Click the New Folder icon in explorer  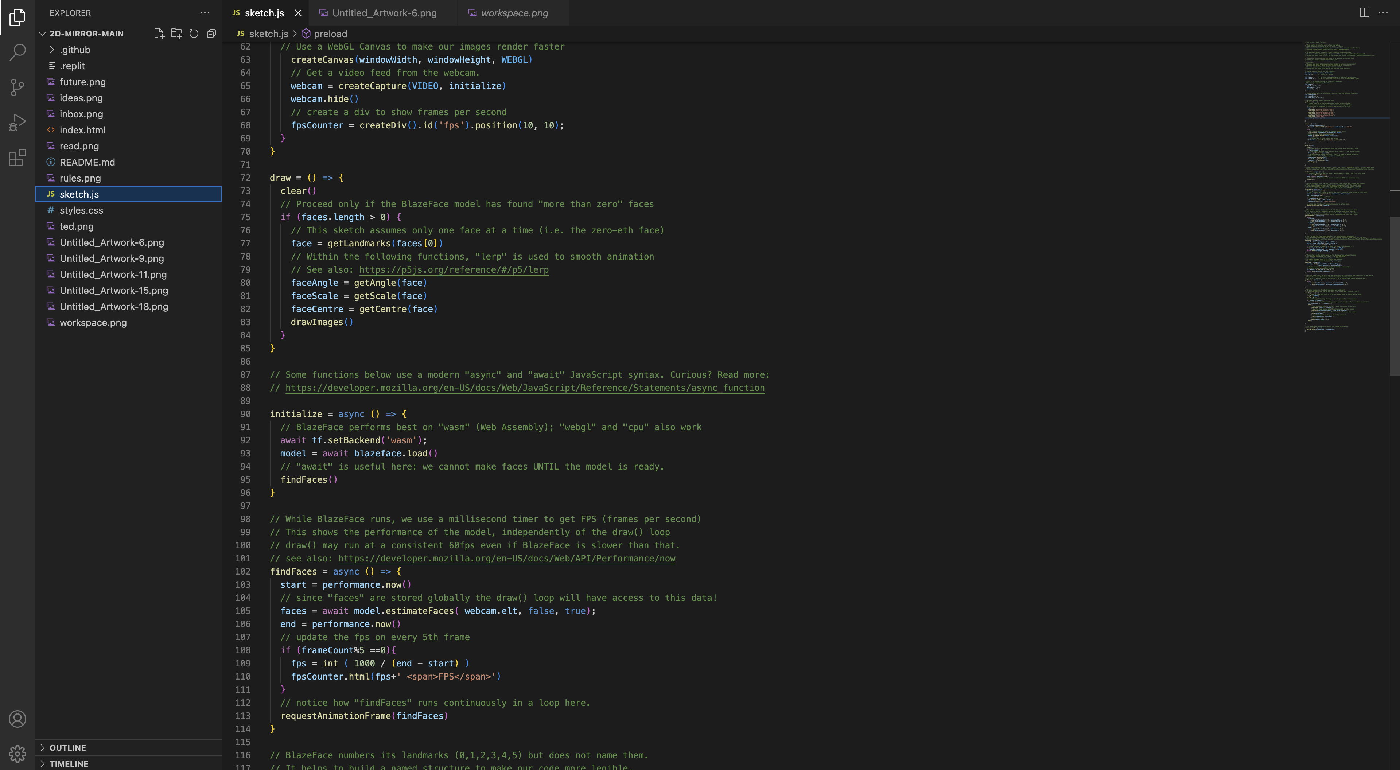pyautogui.click(x=176, y=34)
